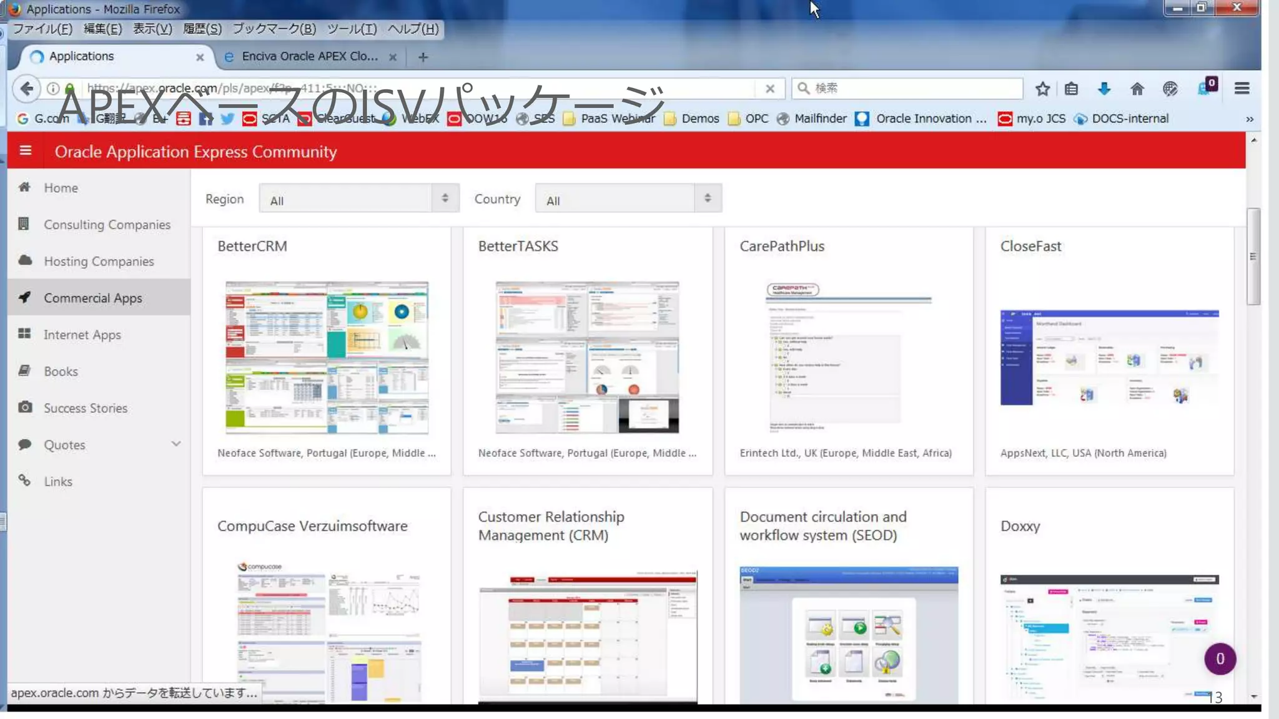Open the ヘルプ(H) menu
Image resolution: width=1279 pixels, height=719 pixels.
click(x=413, y=29)
